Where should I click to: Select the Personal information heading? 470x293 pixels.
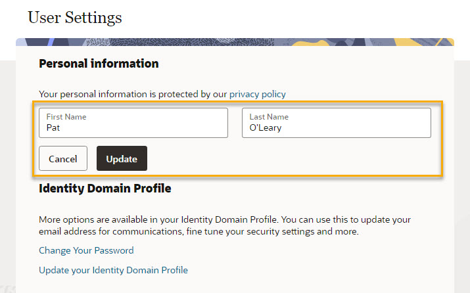pyautogui.click(x=99, y=64)
